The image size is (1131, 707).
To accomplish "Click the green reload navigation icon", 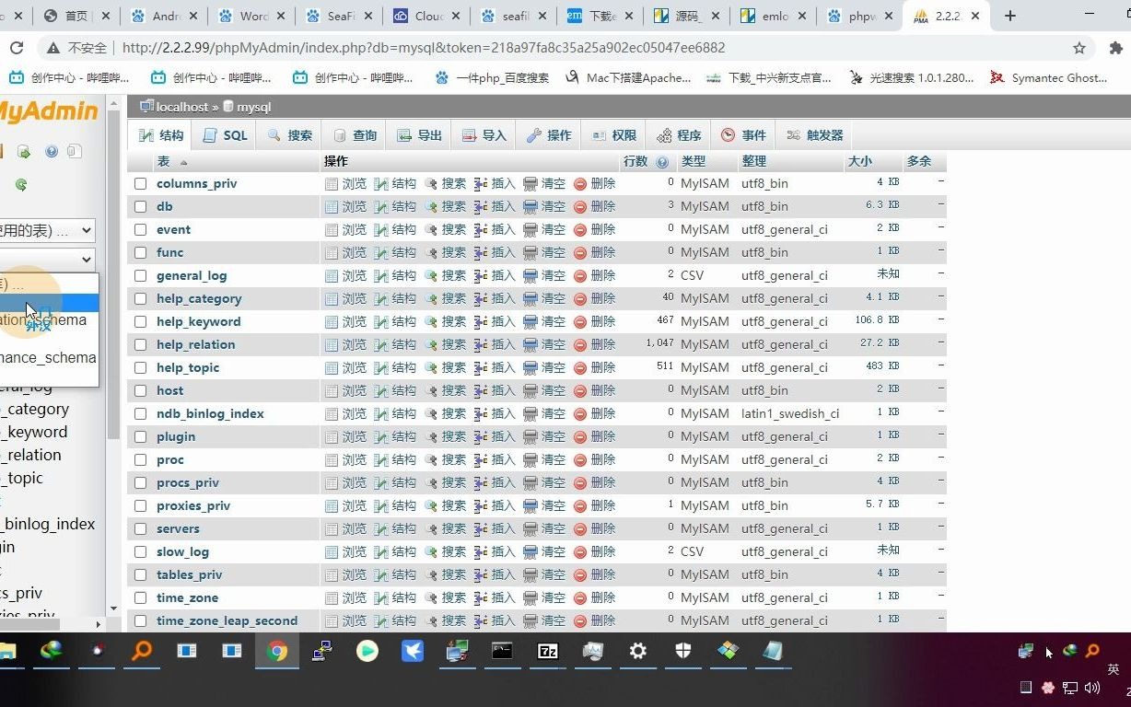I will click(x=20, y=185).
